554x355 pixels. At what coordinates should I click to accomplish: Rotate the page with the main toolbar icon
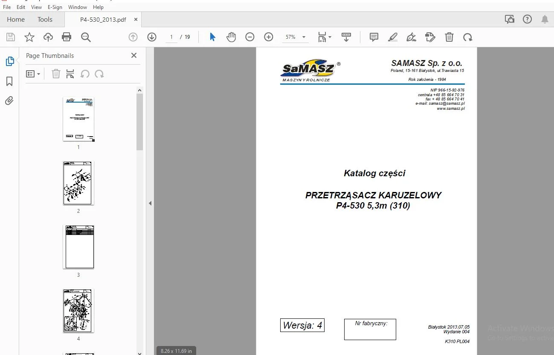468,37
